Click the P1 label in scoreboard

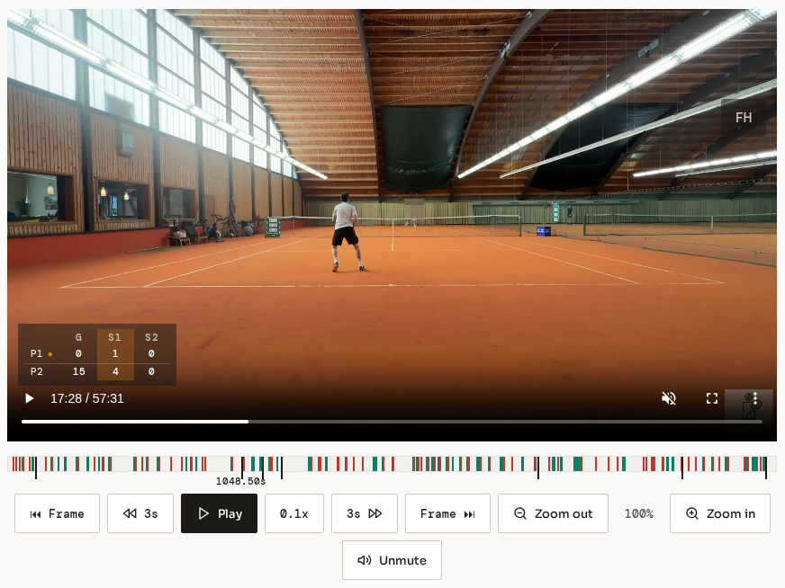tap(37, 353)
